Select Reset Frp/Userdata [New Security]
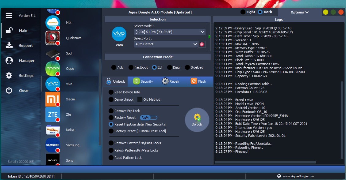The image size is (346, 180). click(137, 124)
